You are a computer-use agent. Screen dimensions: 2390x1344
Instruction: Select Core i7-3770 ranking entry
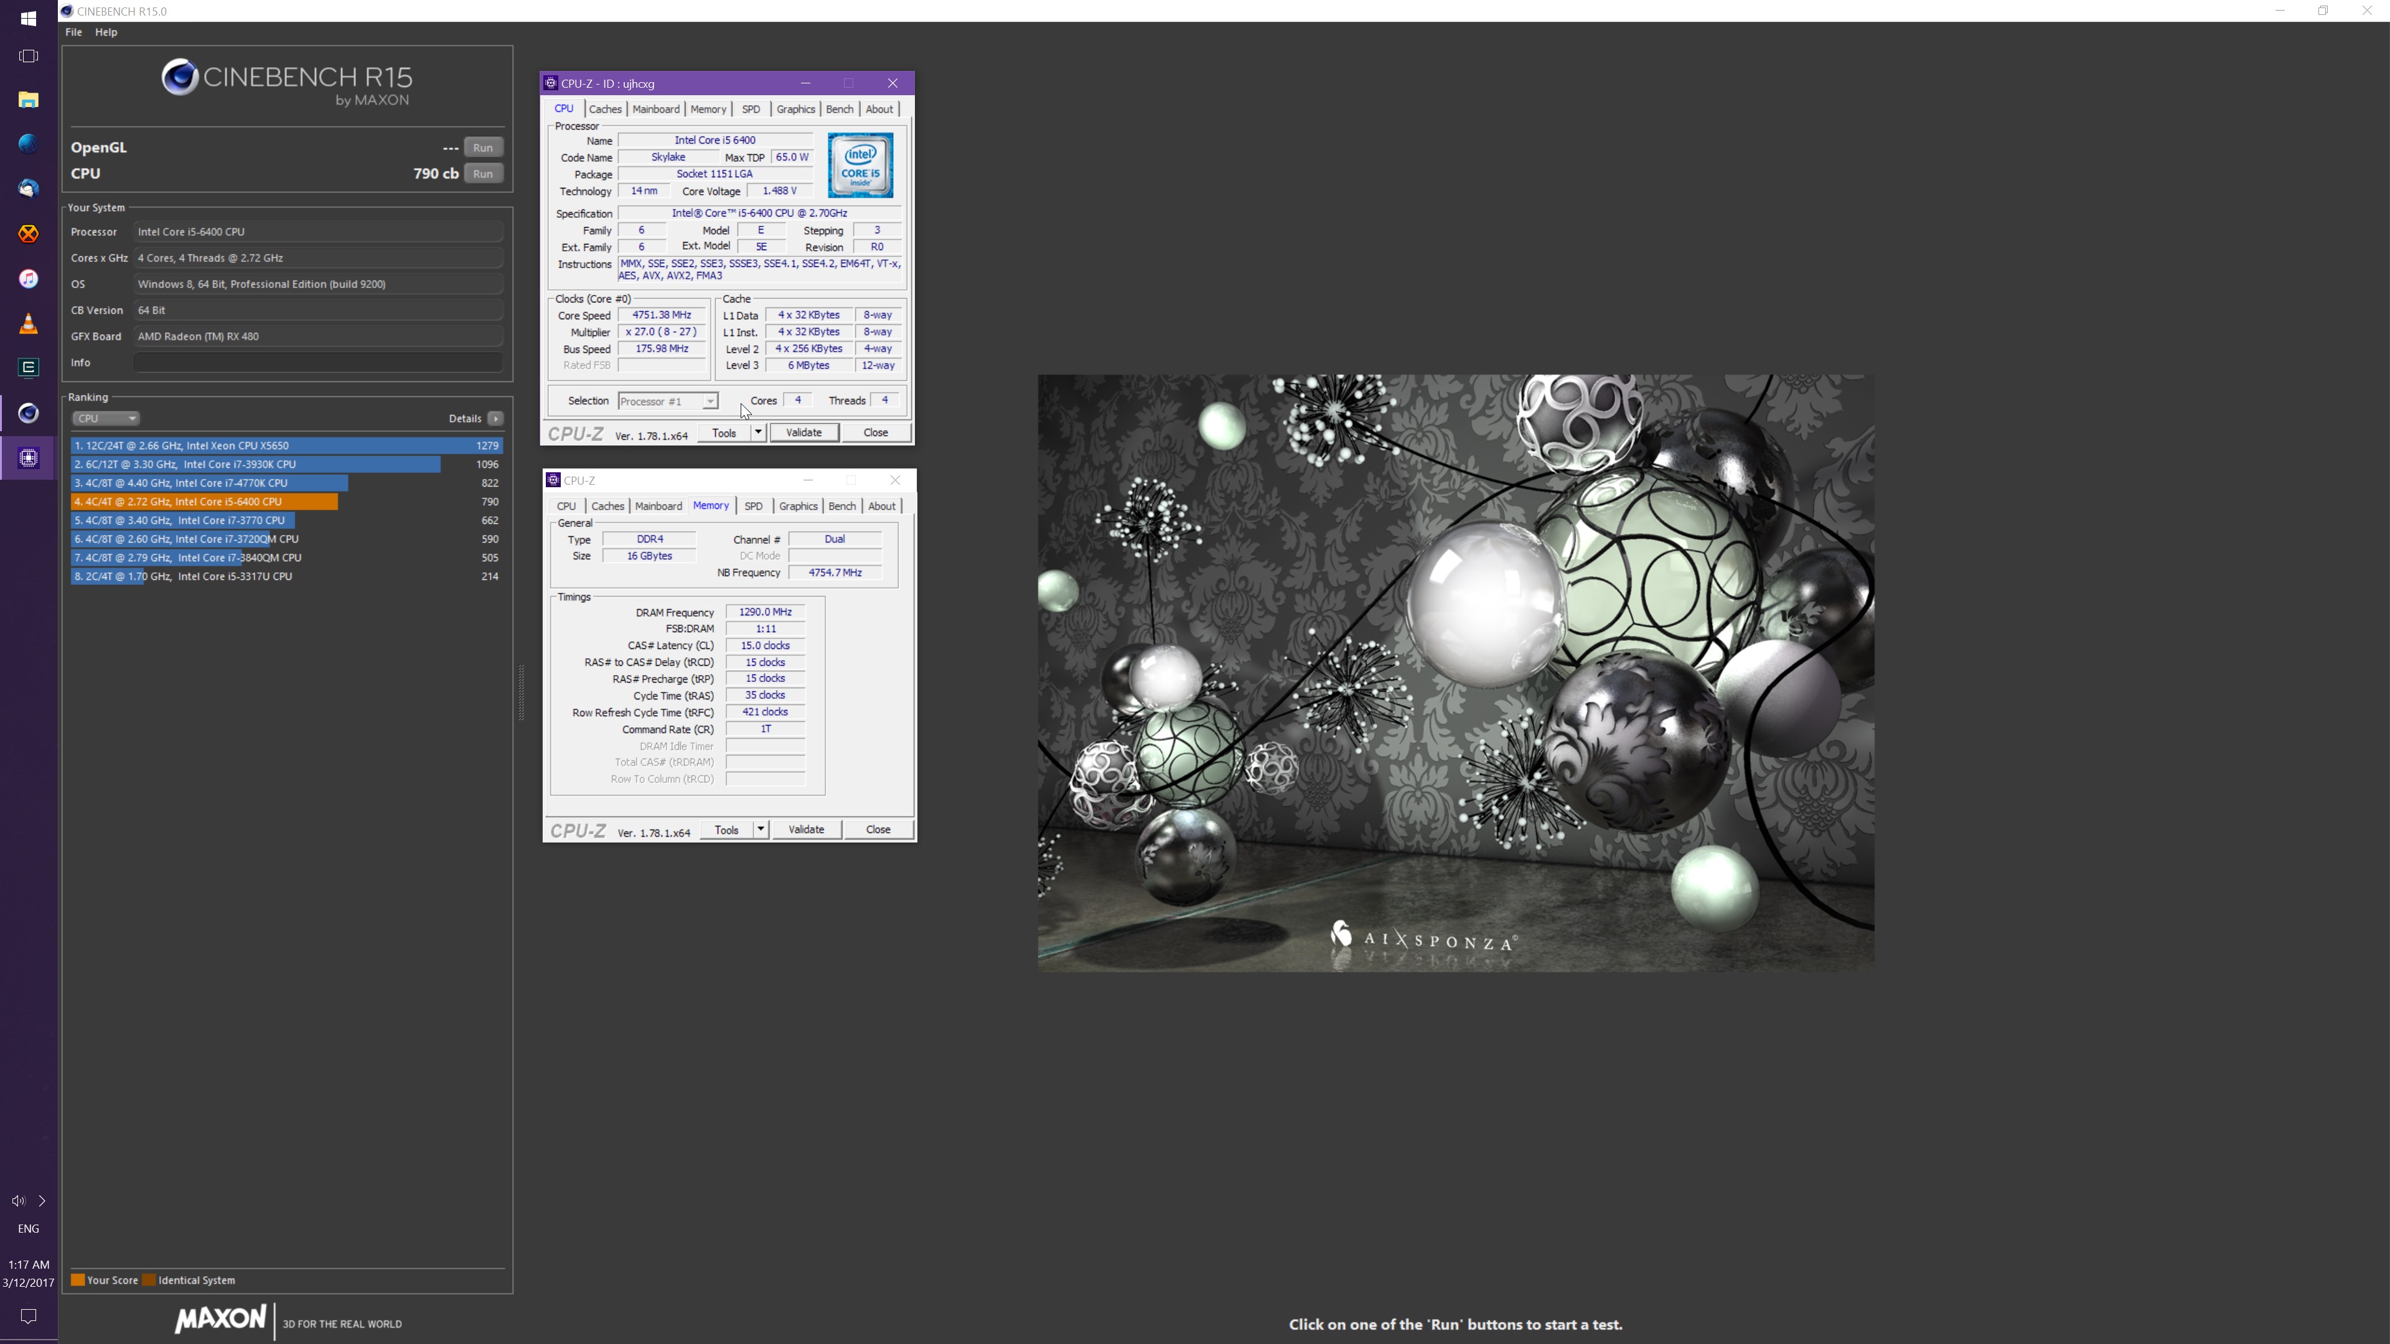(287, 520)
